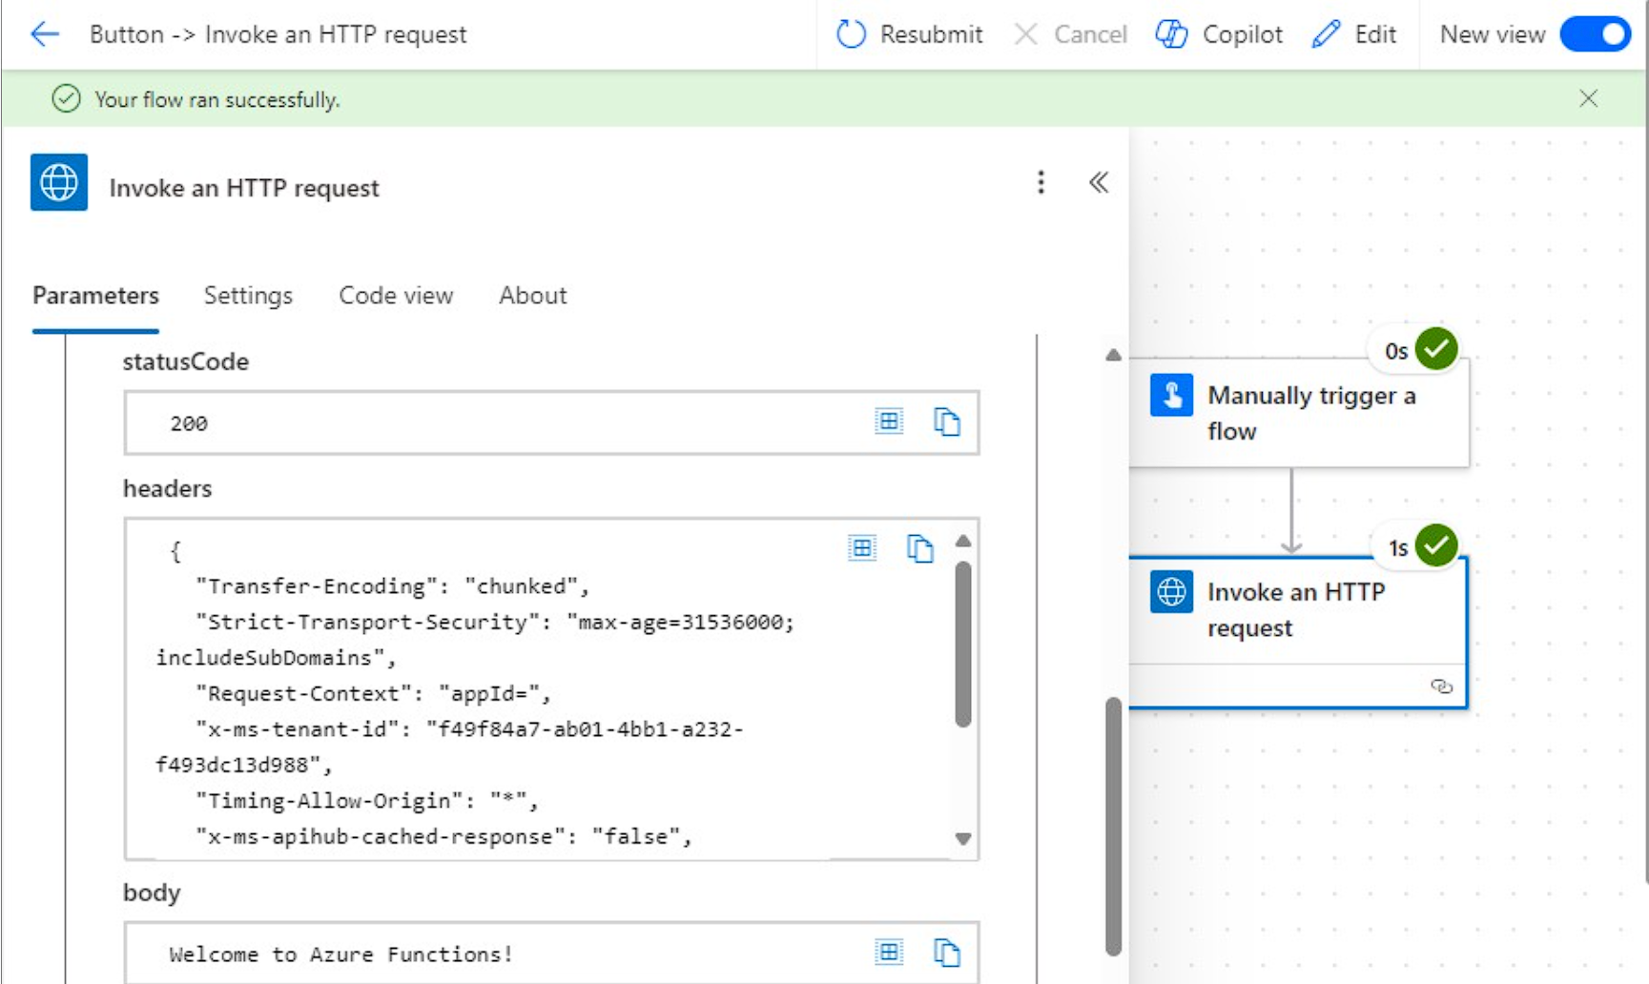
Task: Show body output in table view
Action: coord(889,953)
